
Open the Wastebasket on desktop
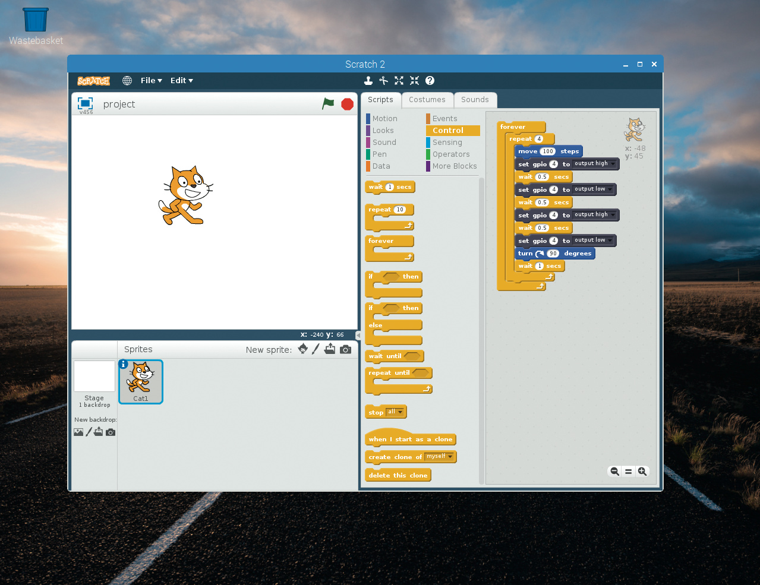point(36,26)
